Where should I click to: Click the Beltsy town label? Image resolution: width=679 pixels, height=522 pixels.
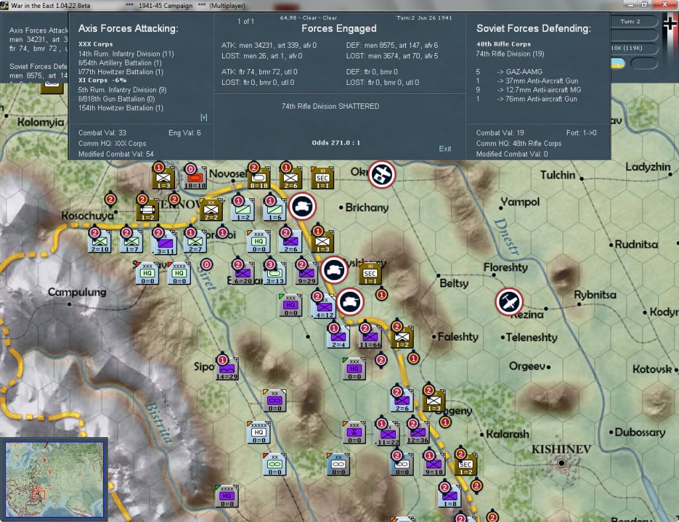(454, 283)
